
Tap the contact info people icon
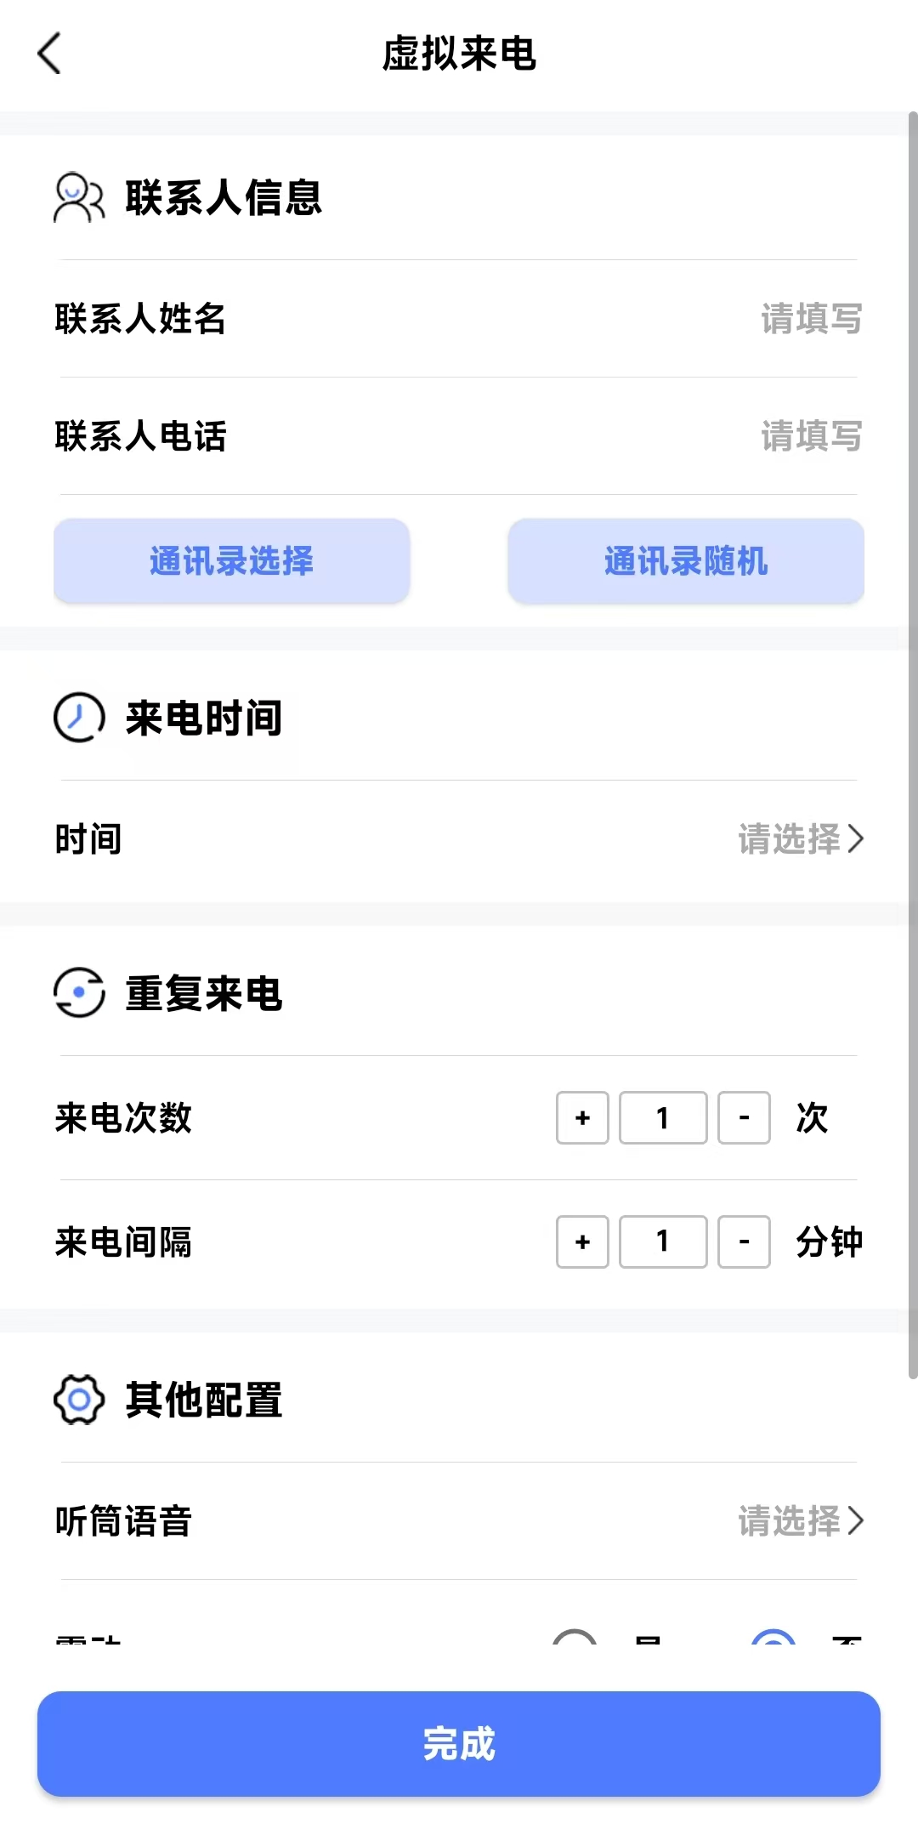78,197
